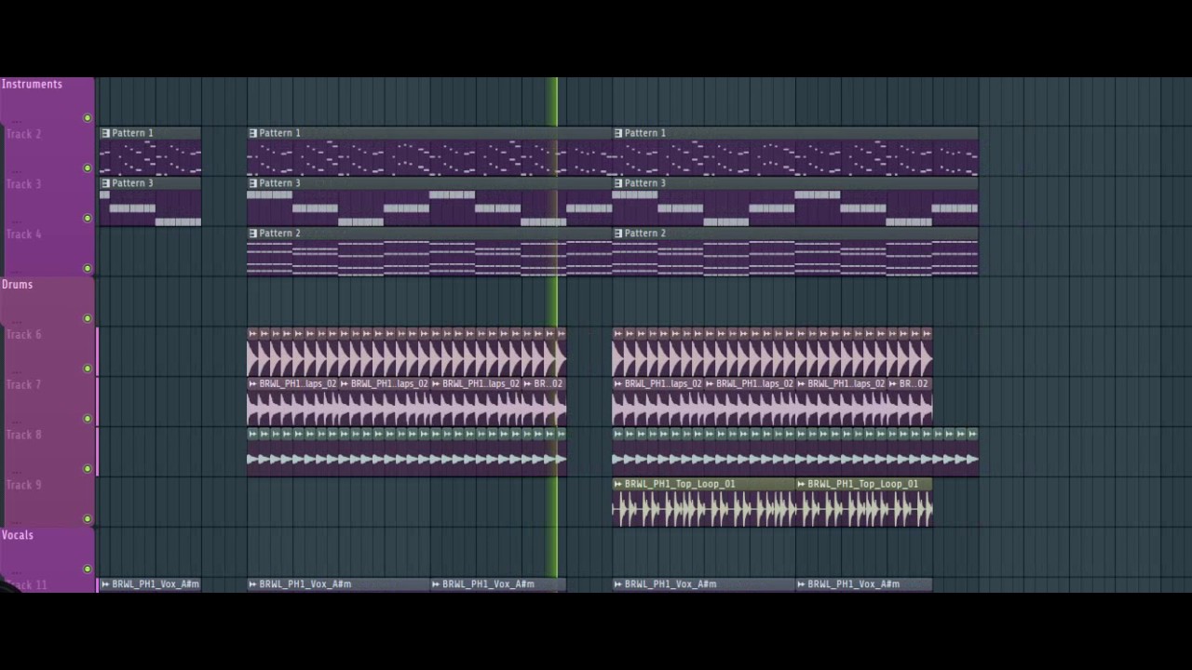Select the Track 7 header label
This screenshot has height=670, width=1192.
tap(23, 385)
